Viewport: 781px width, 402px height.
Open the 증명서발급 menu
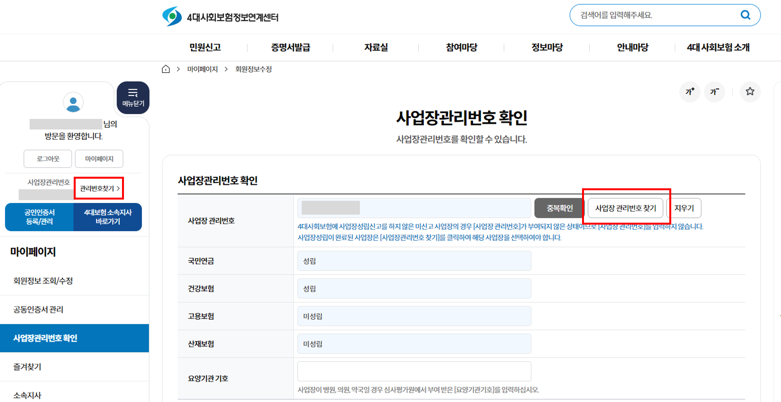coord(290,48)
